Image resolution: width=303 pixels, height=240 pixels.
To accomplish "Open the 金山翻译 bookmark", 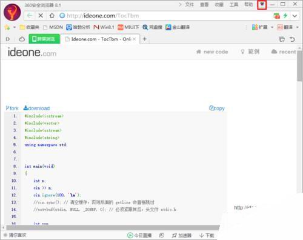I will point(178,27).
